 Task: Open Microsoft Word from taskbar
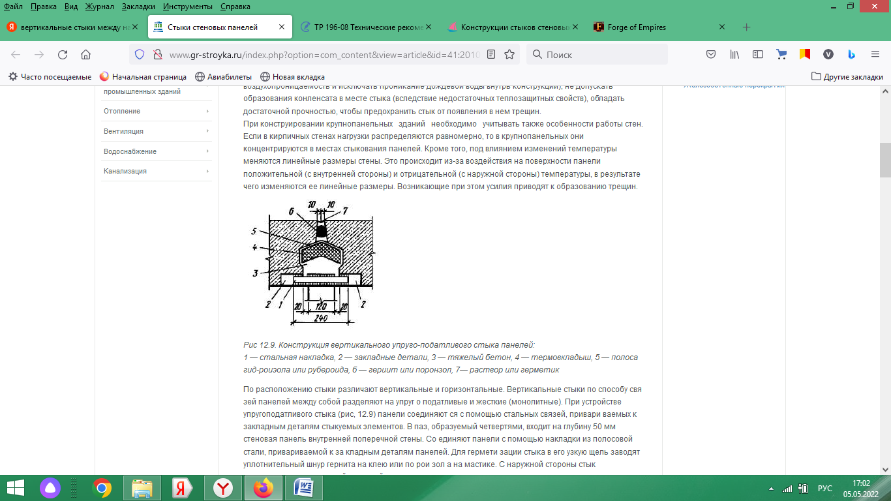click(304, 488)
